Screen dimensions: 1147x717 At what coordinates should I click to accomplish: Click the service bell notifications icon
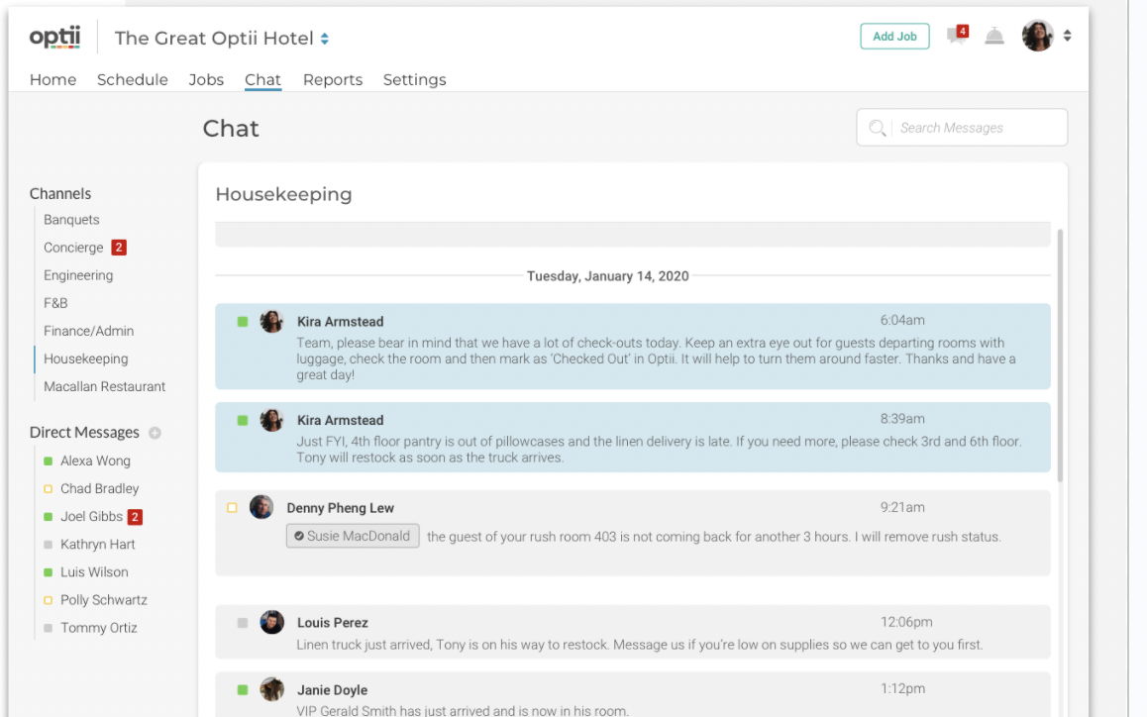(994, 37)
